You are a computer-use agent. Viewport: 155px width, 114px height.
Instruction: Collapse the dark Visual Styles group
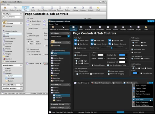point(69,85)
